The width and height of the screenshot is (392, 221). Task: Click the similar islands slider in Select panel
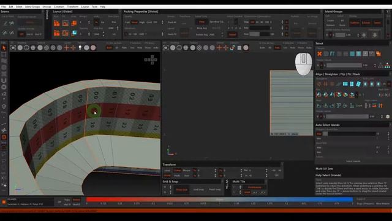pyautogui.click(x=344, y=66)
